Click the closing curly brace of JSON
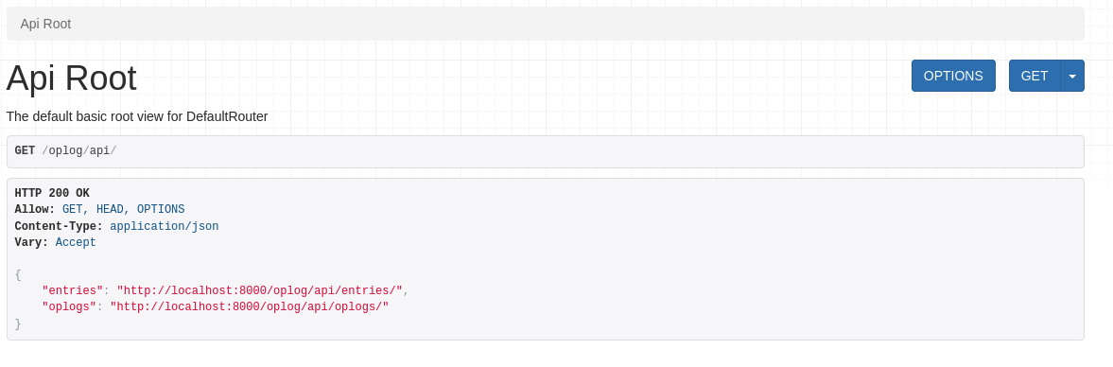Screen dimensions: 1113x367 18,323
